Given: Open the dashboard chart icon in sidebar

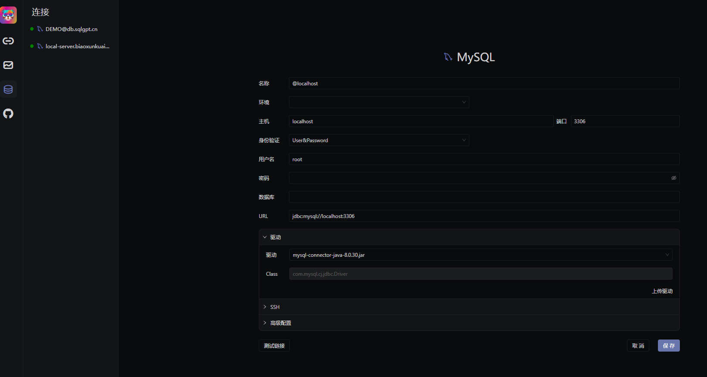Looking at the screenshot, I should click(x=8, y=65).
